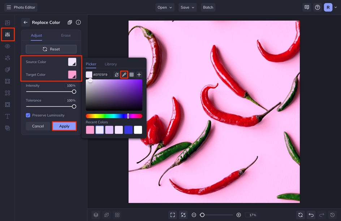
Task: Select the eyedropper tool in color picker
Action: point(124,75)
